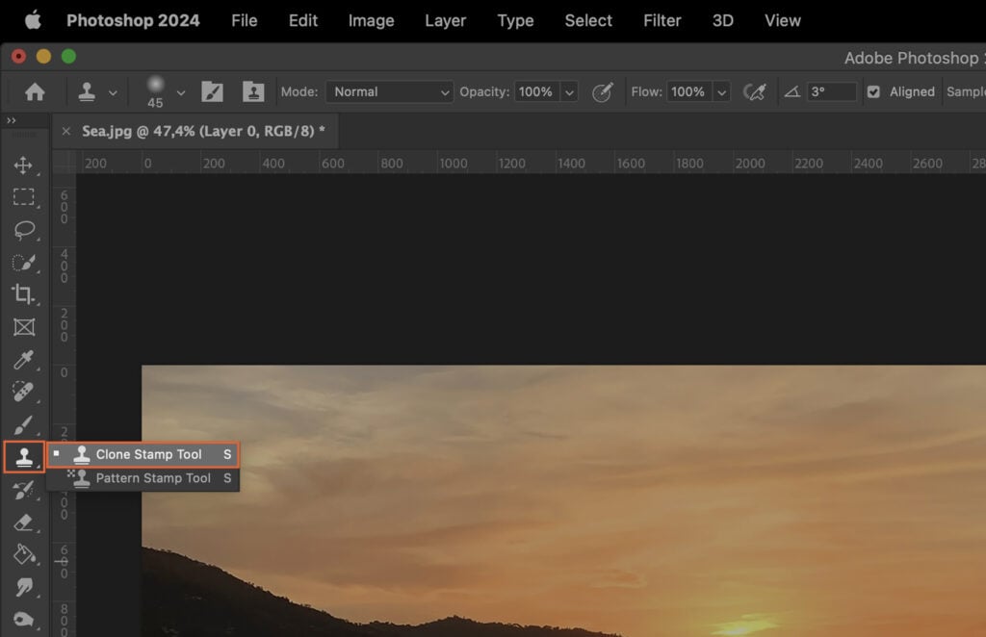
Task: Click the Home screen icon
Action: (x=36, y=90)
